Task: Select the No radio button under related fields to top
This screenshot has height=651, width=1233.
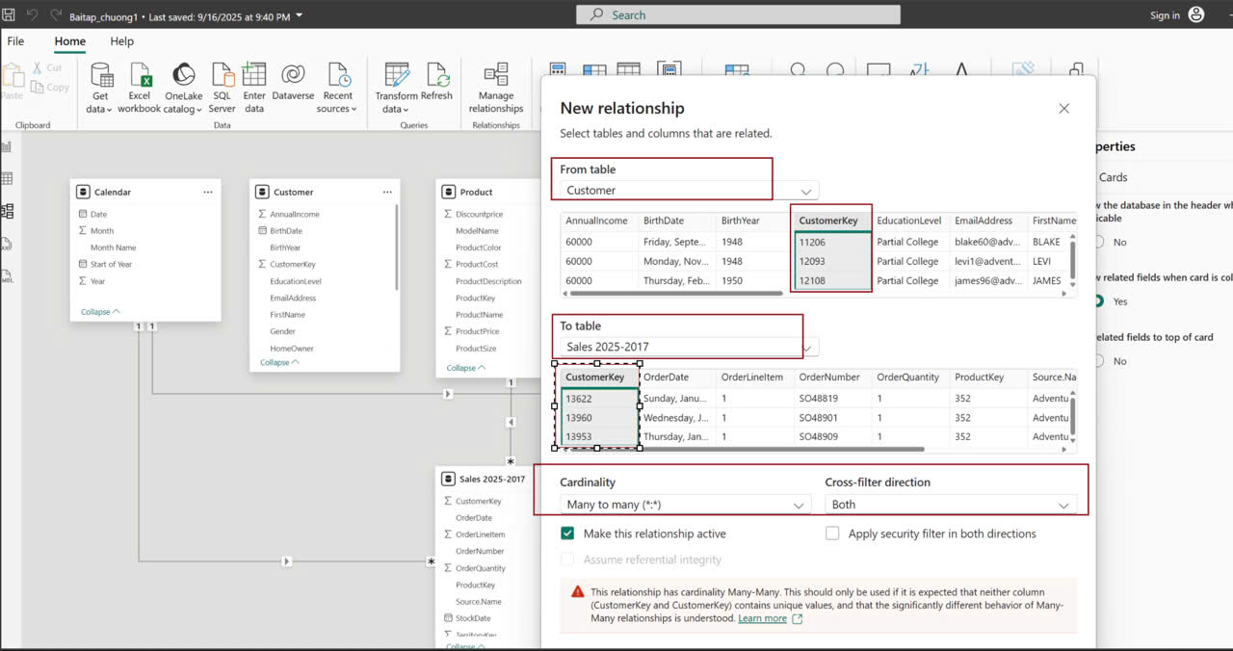Action: click(x=1097, y=361)
